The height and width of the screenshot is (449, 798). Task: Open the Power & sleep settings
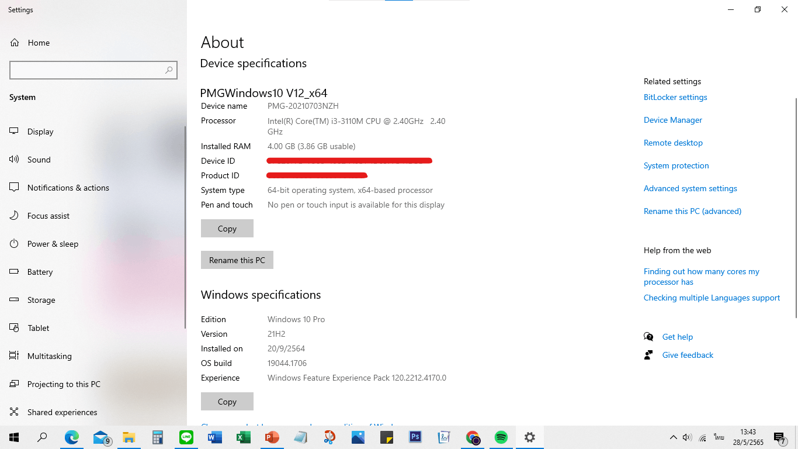[93, 244]
